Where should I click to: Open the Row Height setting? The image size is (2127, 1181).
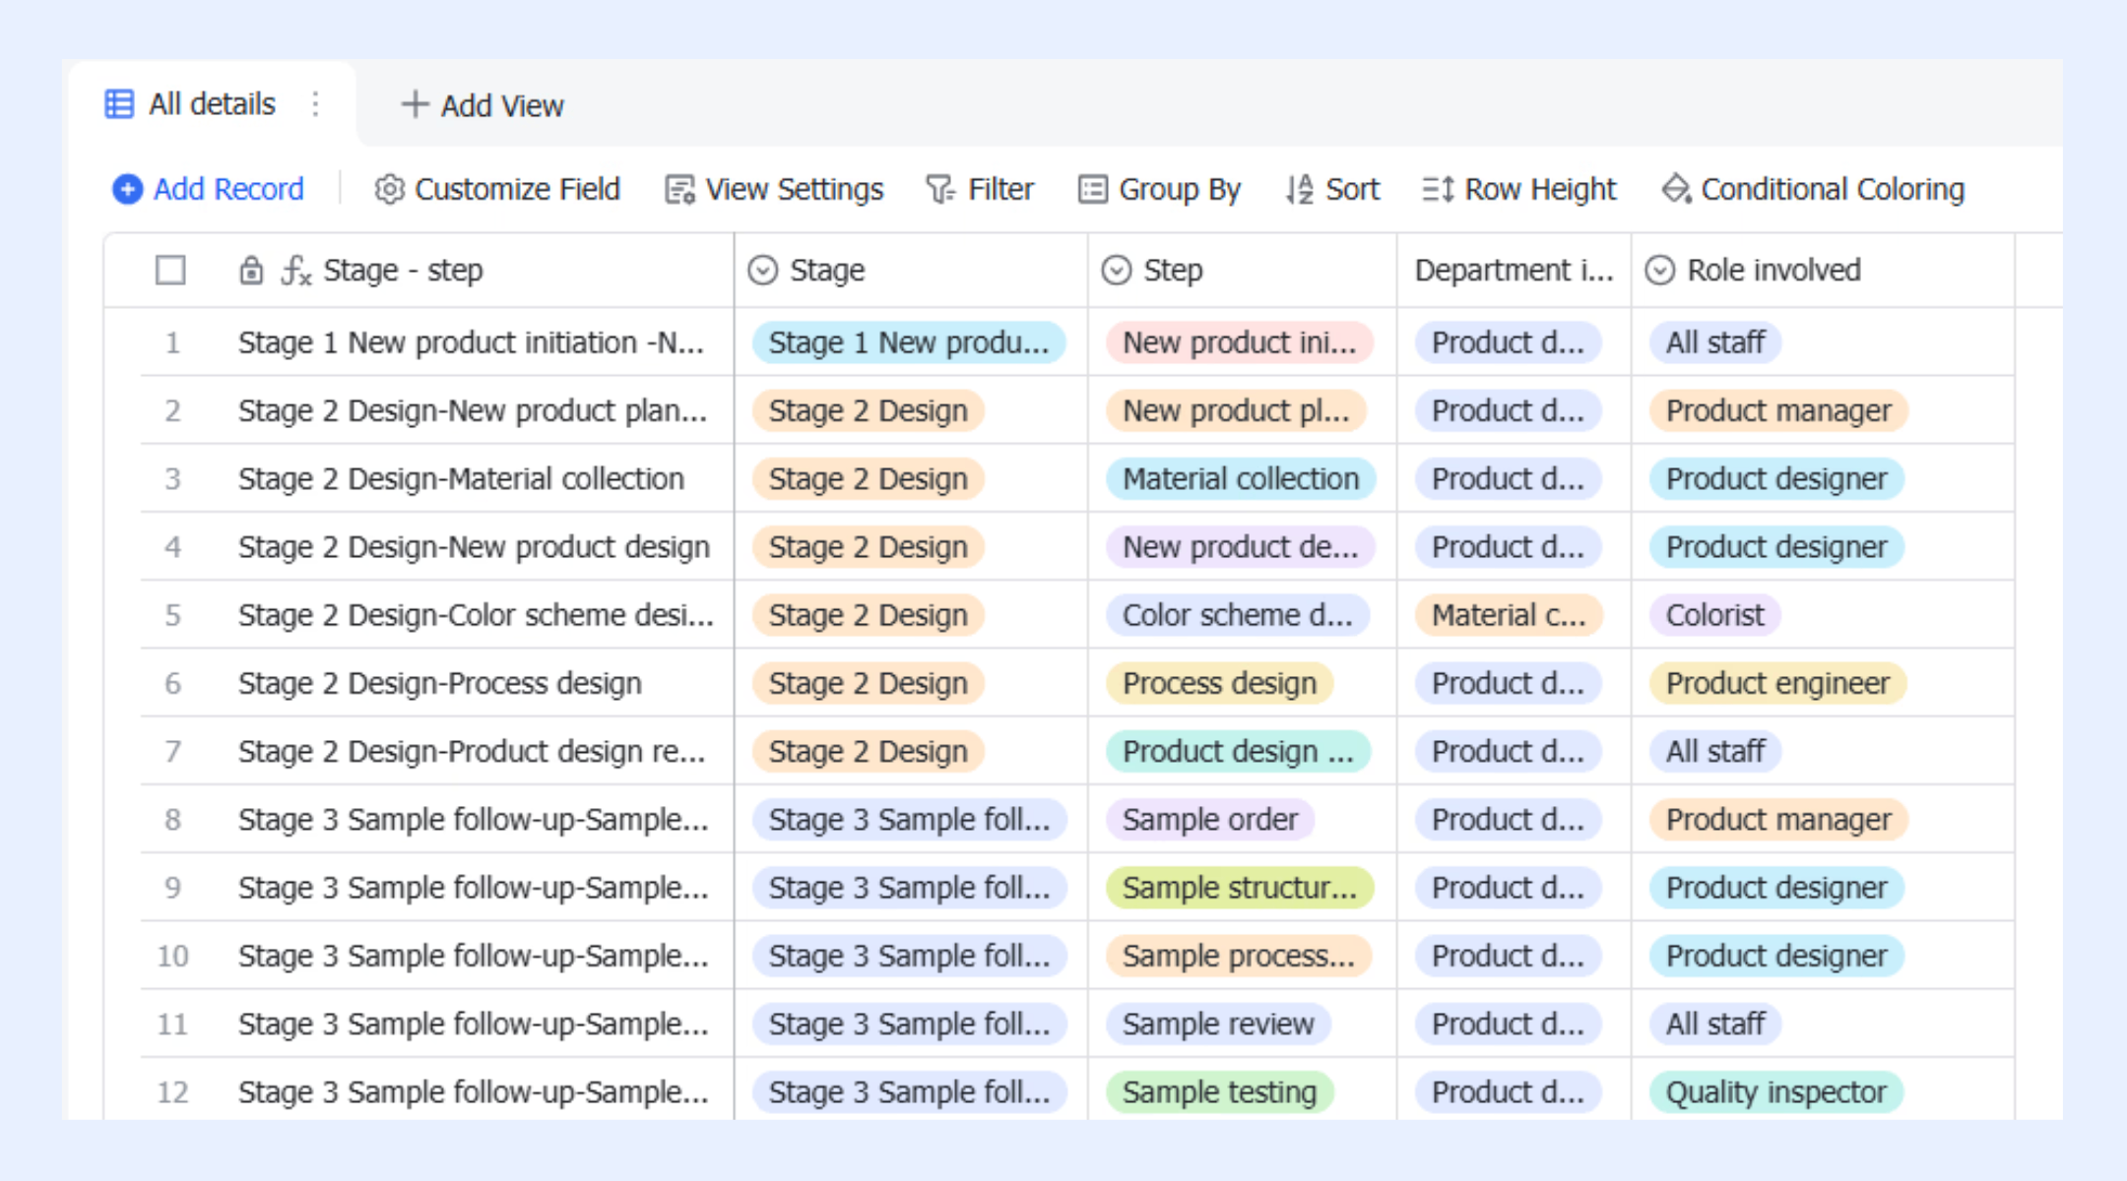tap(1519, 189)
